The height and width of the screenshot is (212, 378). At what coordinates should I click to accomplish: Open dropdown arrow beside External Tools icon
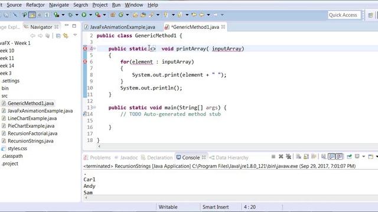(x=105, y=15)
